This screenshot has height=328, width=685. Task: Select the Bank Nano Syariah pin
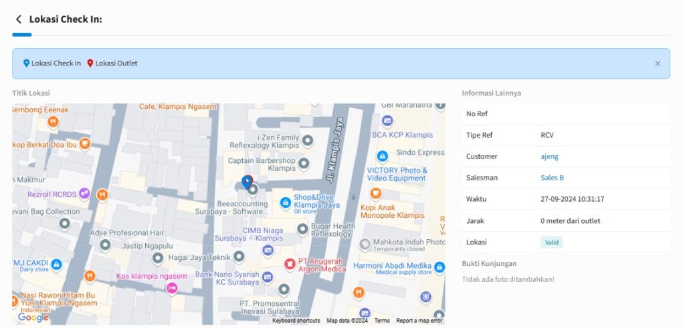click(268, 277)
